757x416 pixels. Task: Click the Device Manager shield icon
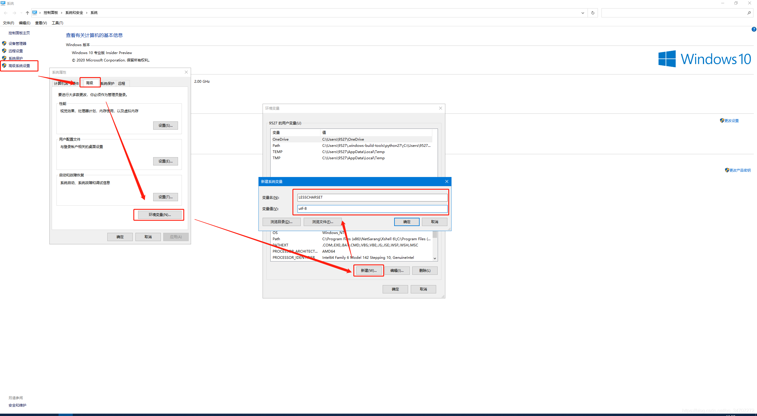(x=4, y=43)
